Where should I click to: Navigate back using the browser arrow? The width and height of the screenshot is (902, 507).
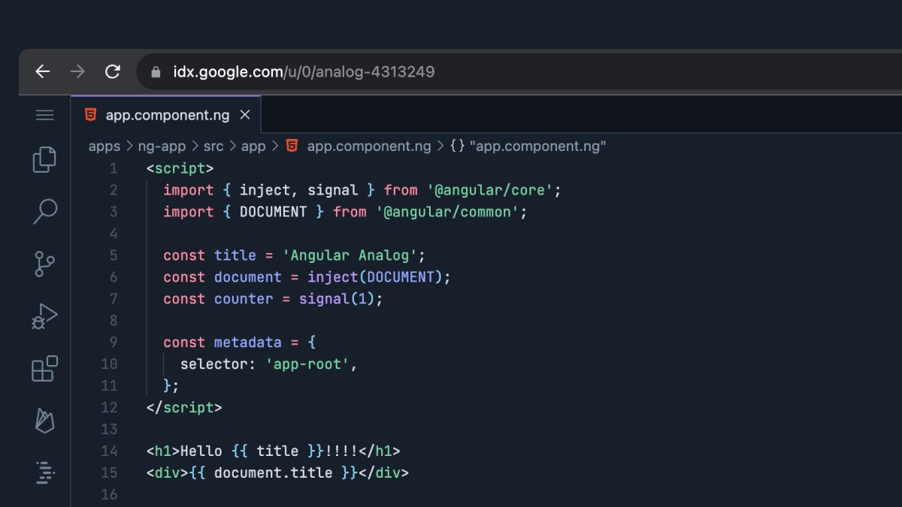[43, 71]
